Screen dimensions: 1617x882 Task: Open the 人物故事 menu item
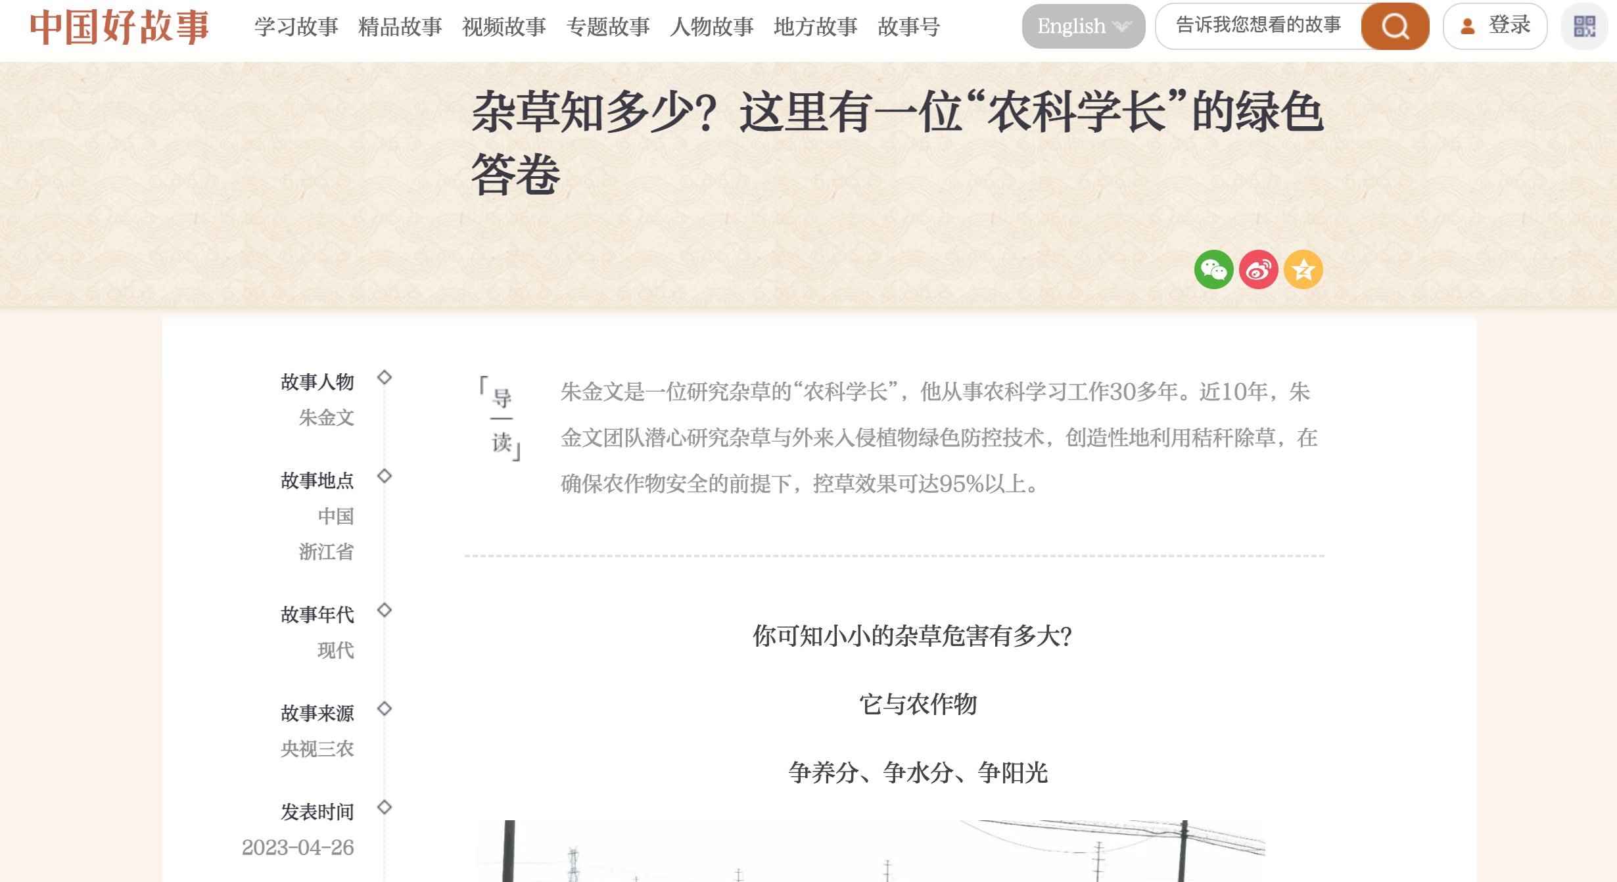click(x=712, y=27)
